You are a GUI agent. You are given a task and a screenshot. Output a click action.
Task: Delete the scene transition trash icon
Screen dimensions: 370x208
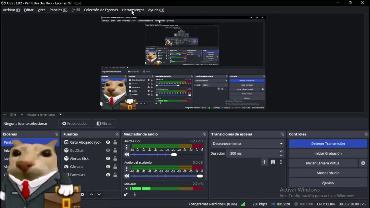tap(273, 162)
